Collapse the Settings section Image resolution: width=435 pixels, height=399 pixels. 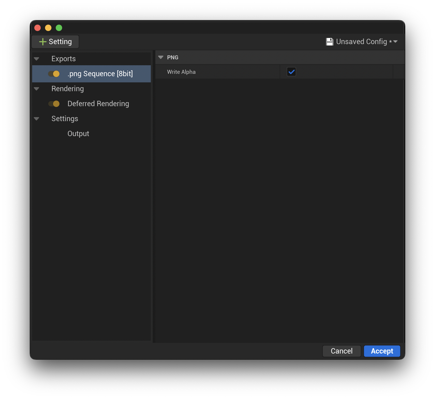[36, 119]
